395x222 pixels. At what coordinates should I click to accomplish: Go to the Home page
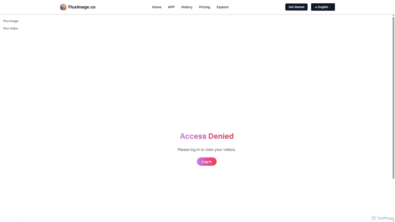point(157,7)
